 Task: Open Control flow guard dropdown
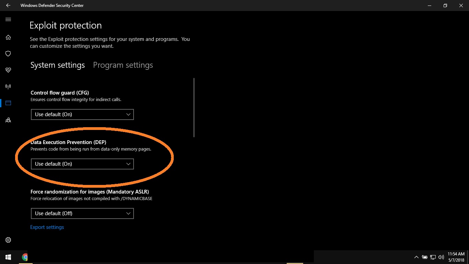(82, 114)
